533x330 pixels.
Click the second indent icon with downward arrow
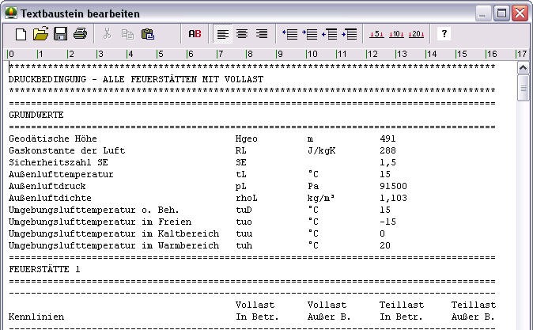310,34
